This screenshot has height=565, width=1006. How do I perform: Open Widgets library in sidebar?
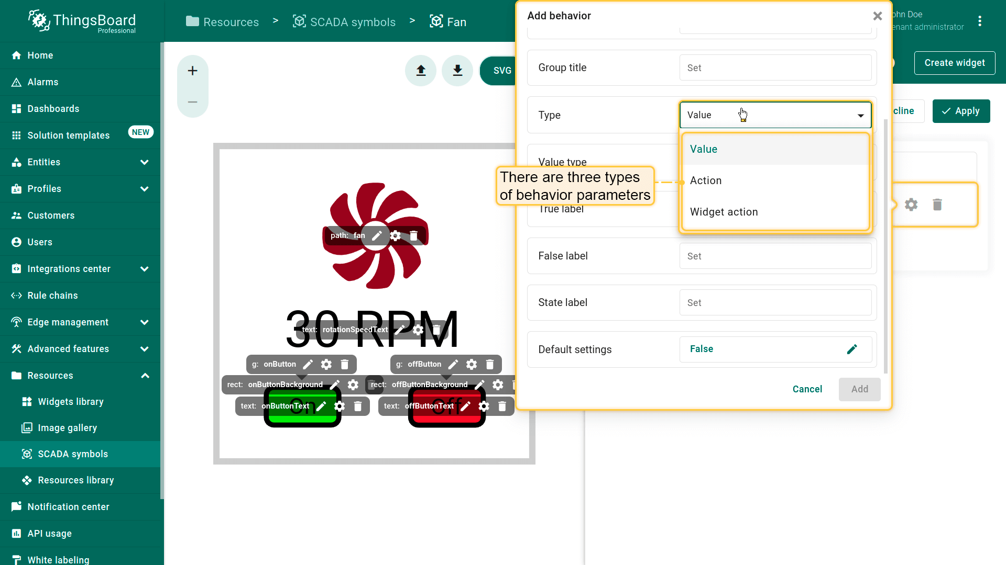point(71,402)
